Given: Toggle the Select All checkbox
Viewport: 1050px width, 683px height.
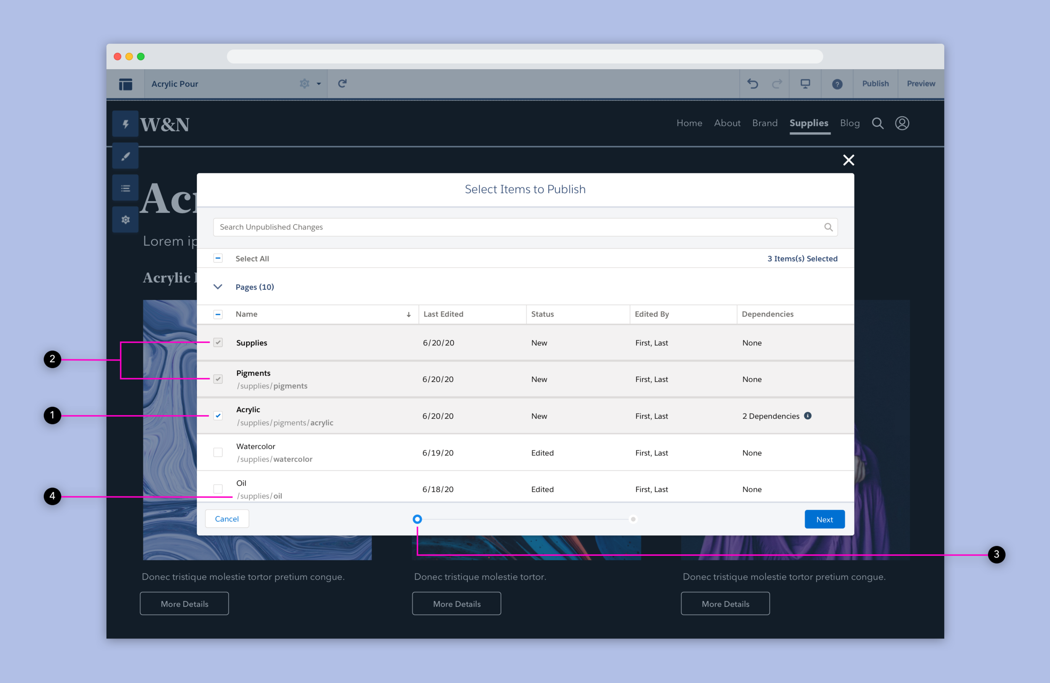Looking at the screenshot, I should click(218, 259).
